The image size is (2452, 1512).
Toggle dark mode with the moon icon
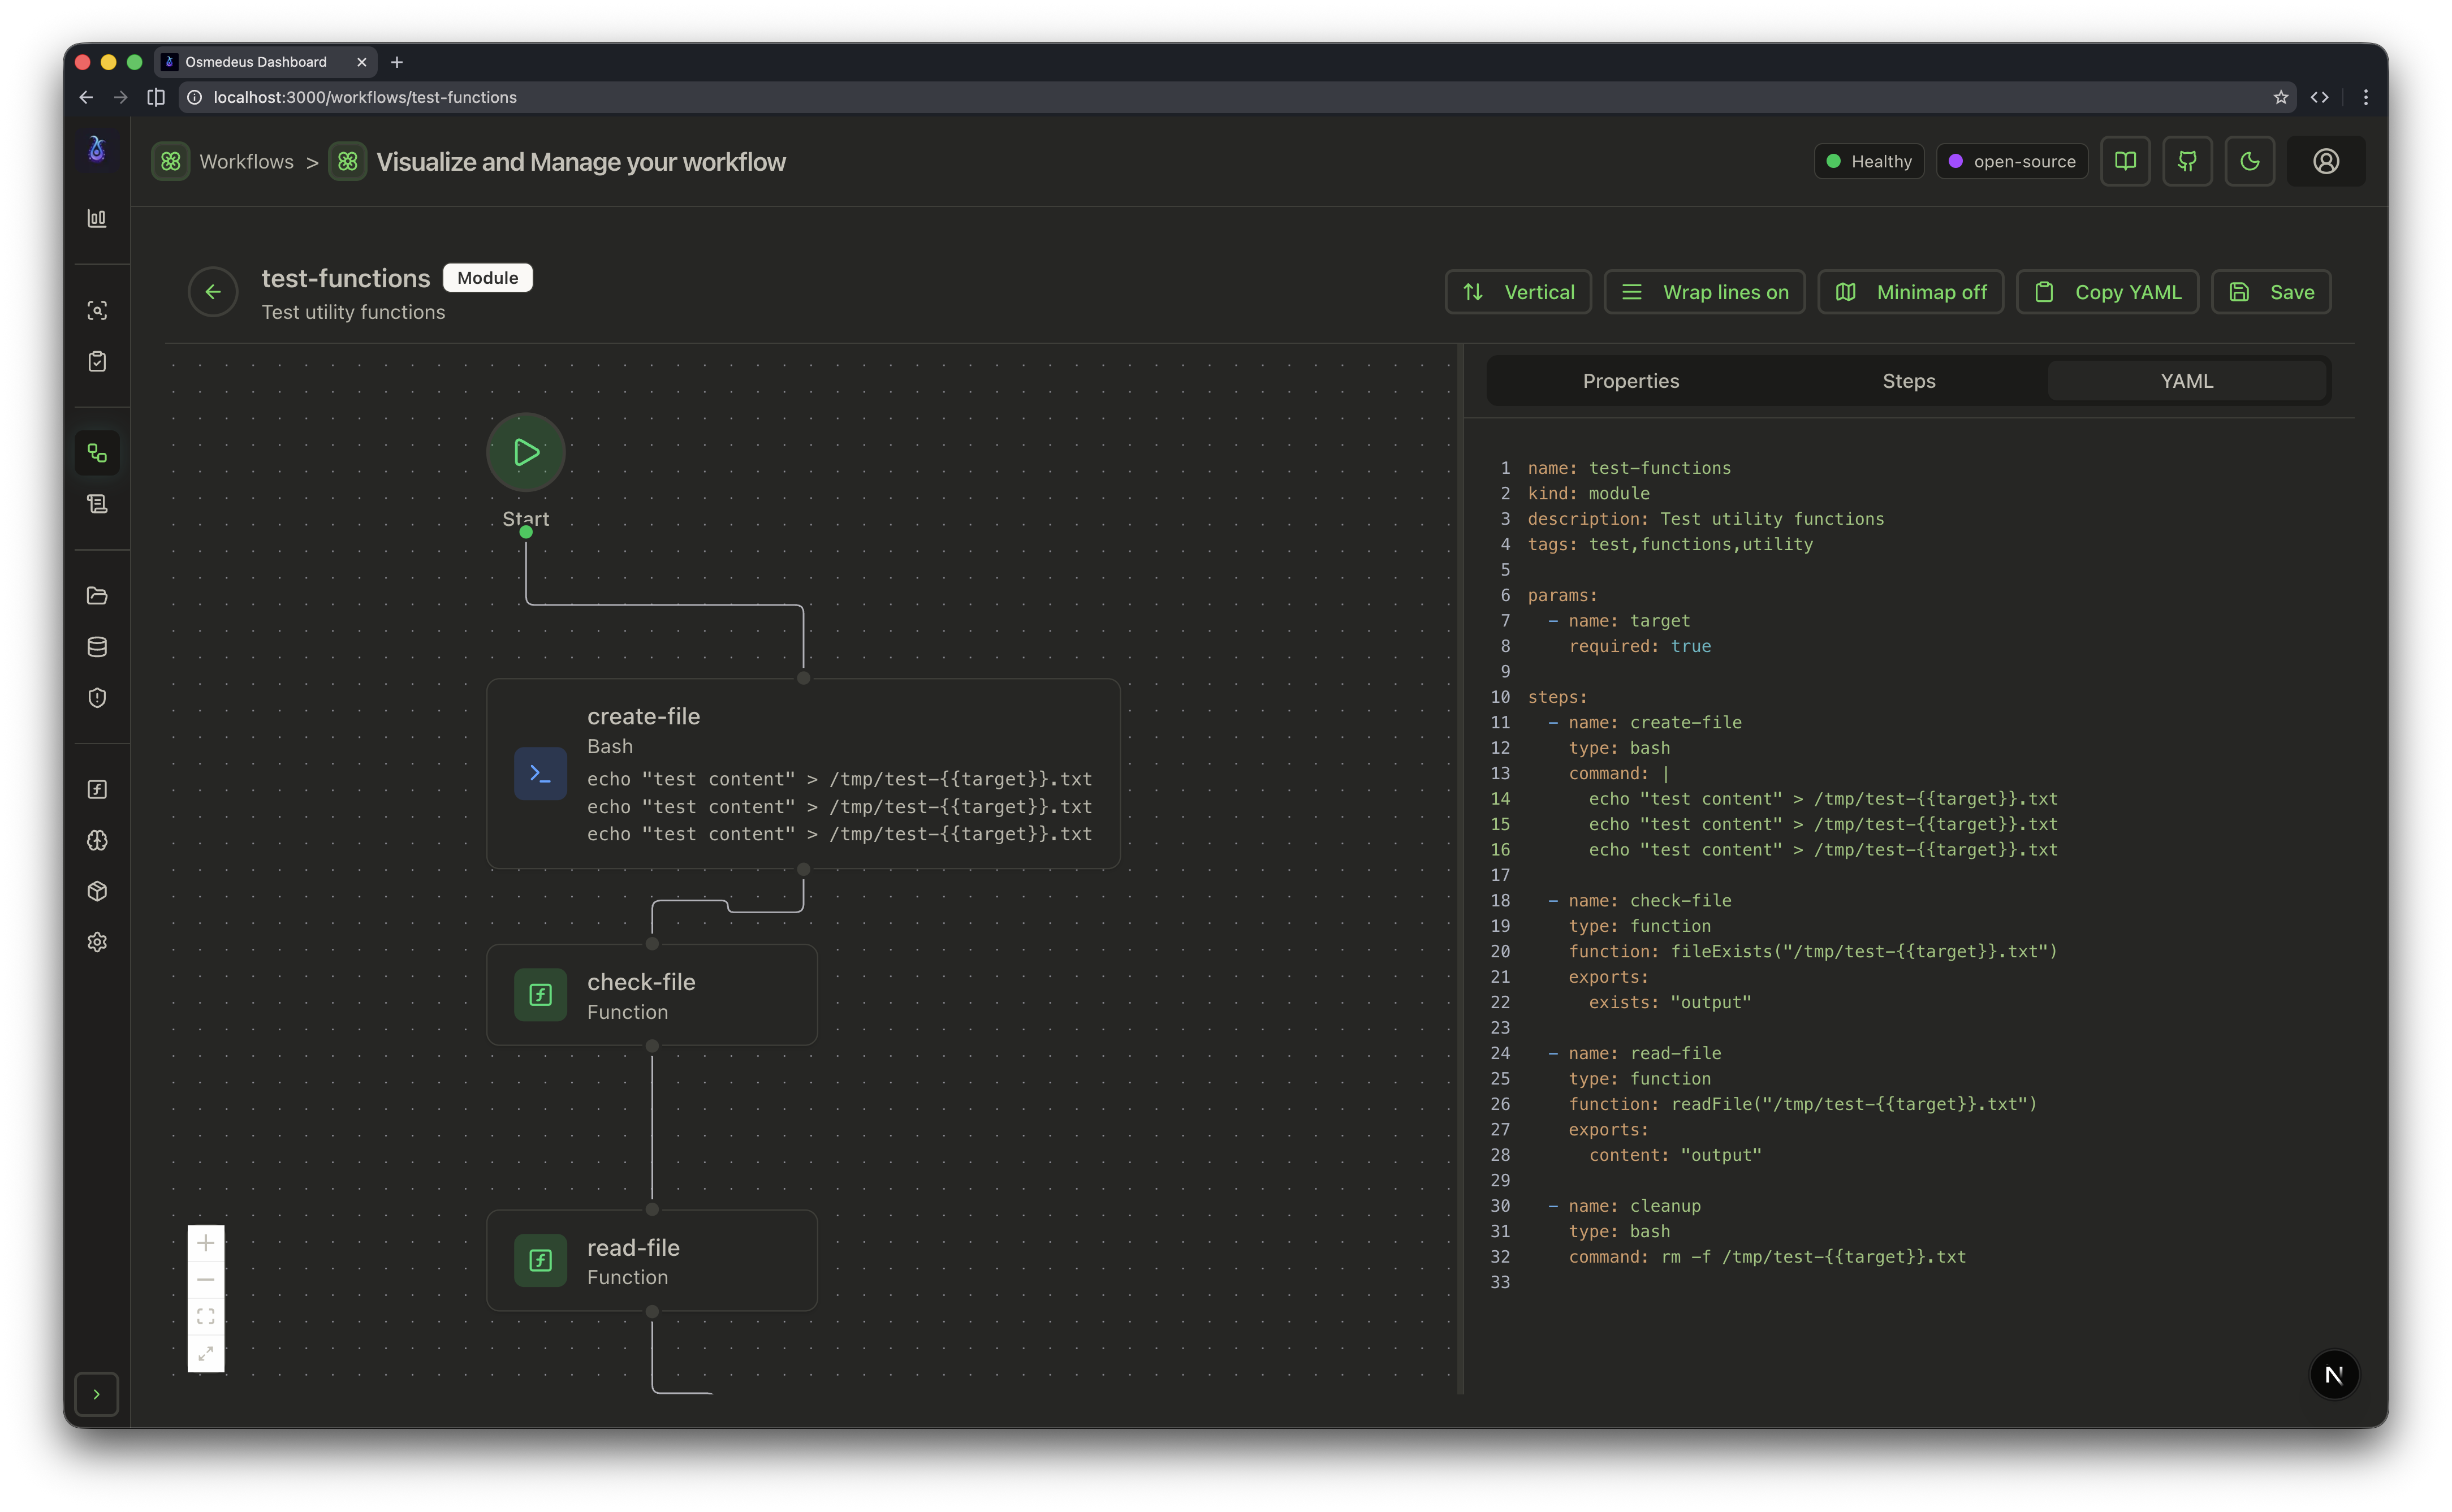tap(2250, 161)
